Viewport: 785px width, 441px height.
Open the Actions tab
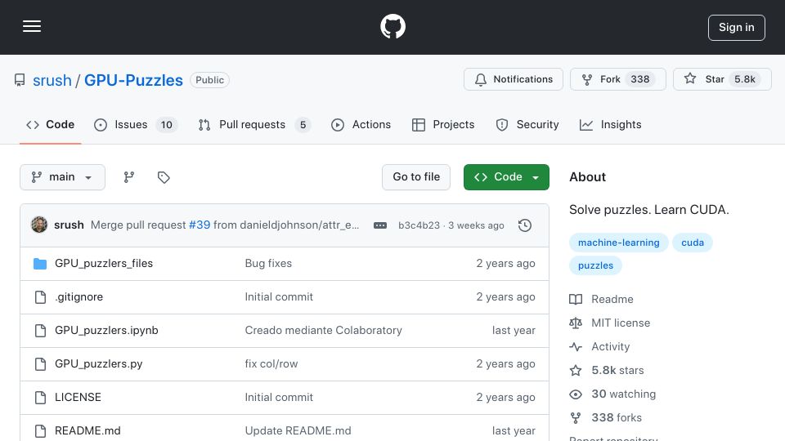[361, 124]
